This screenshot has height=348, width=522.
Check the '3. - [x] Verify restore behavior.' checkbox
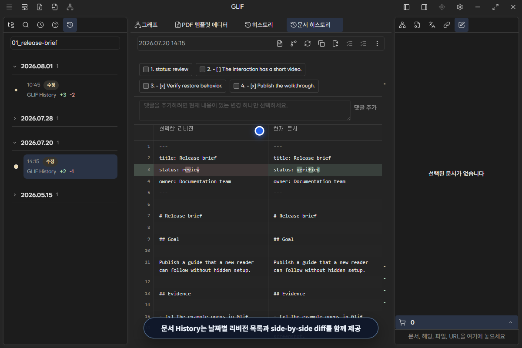(x=146, y=86)
